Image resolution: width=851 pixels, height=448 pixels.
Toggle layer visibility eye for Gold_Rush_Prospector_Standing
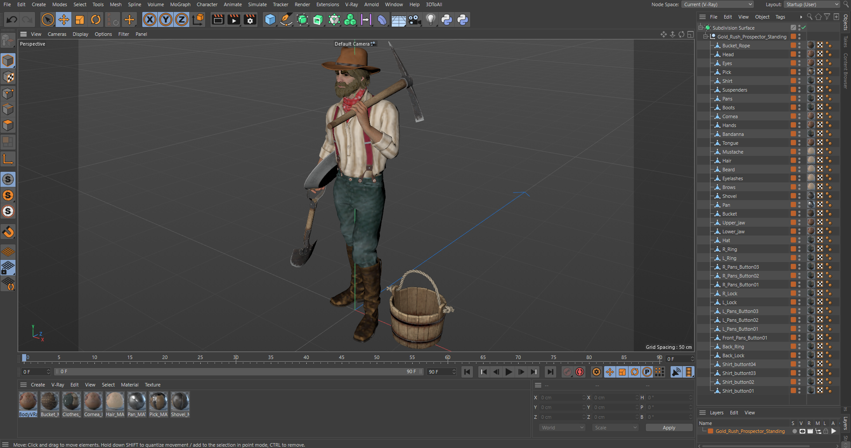point(802,431)
